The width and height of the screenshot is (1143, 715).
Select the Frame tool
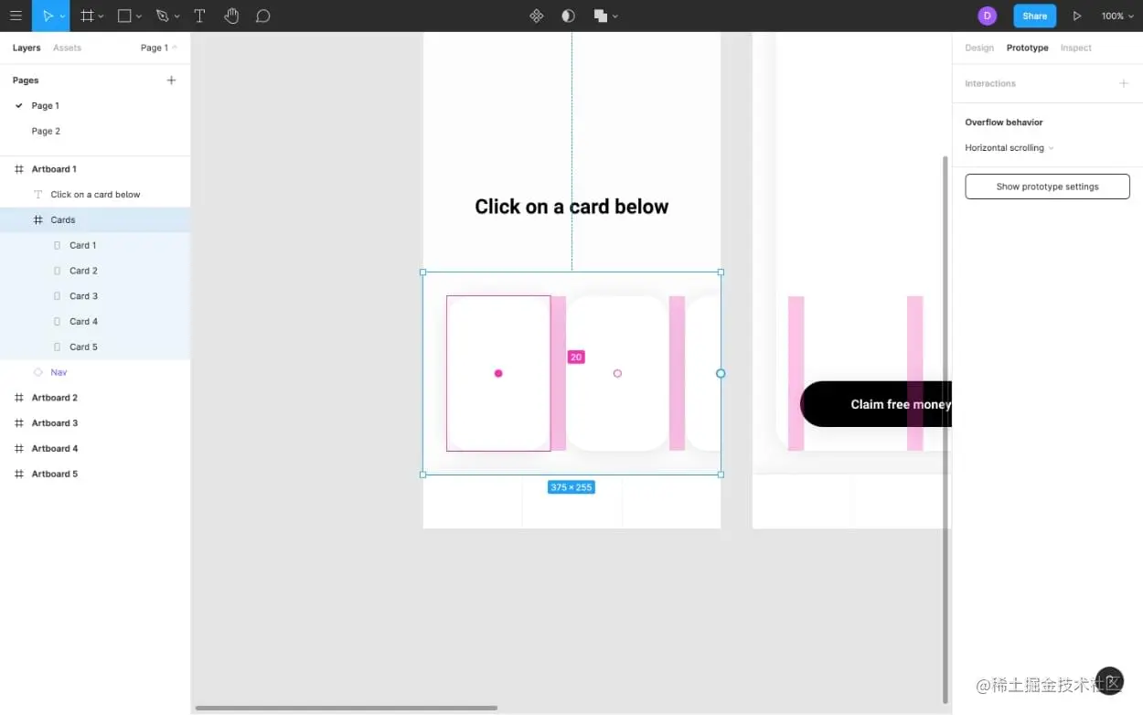click(86, 16)
